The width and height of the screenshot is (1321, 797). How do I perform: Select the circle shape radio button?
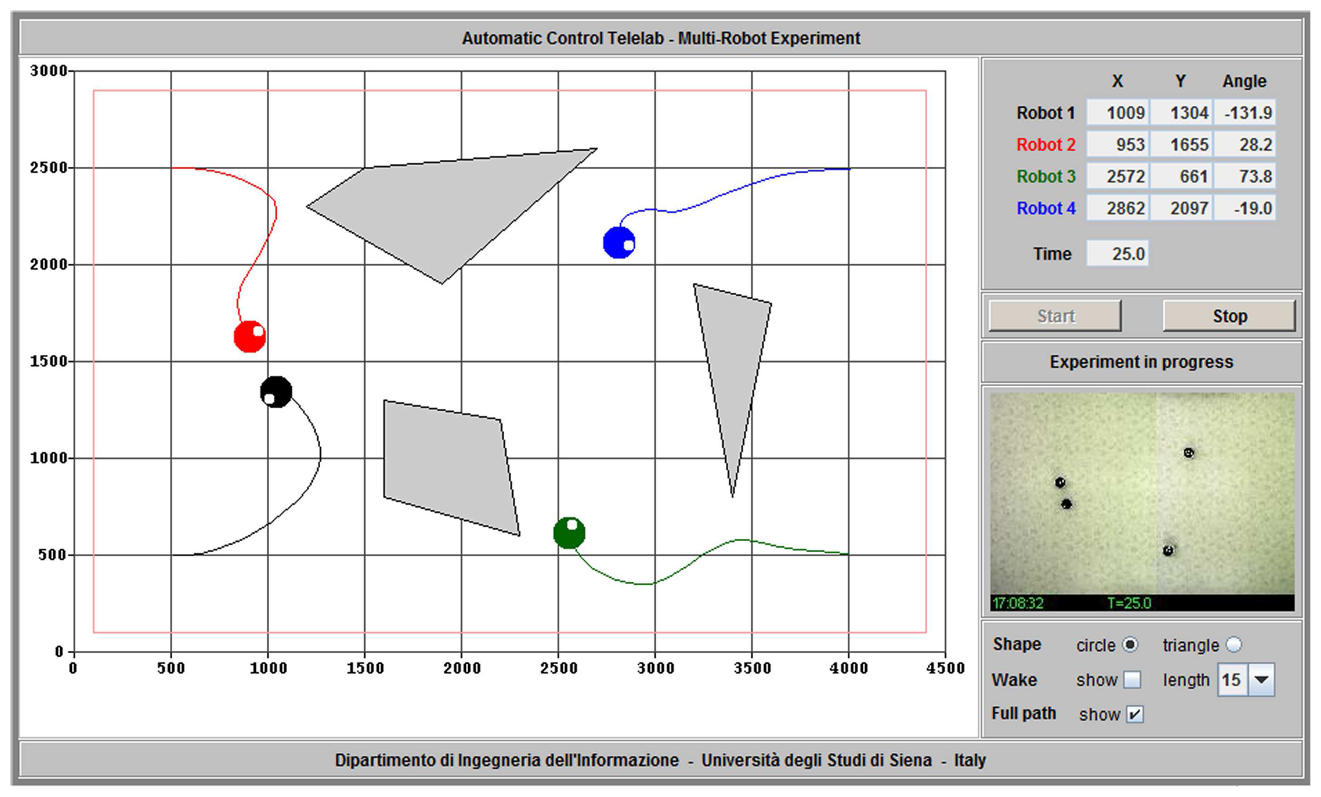click(1129, 644)
